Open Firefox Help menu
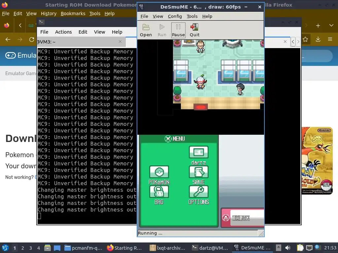 click(x=110, y=14)
